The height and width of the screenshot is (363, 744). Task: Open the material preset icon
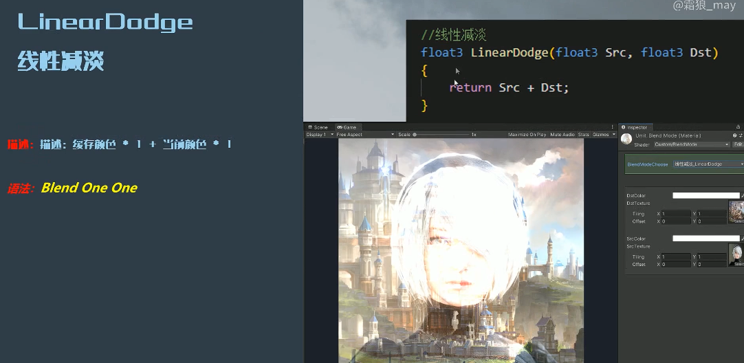pyautogui.click(x=741, y=135)
